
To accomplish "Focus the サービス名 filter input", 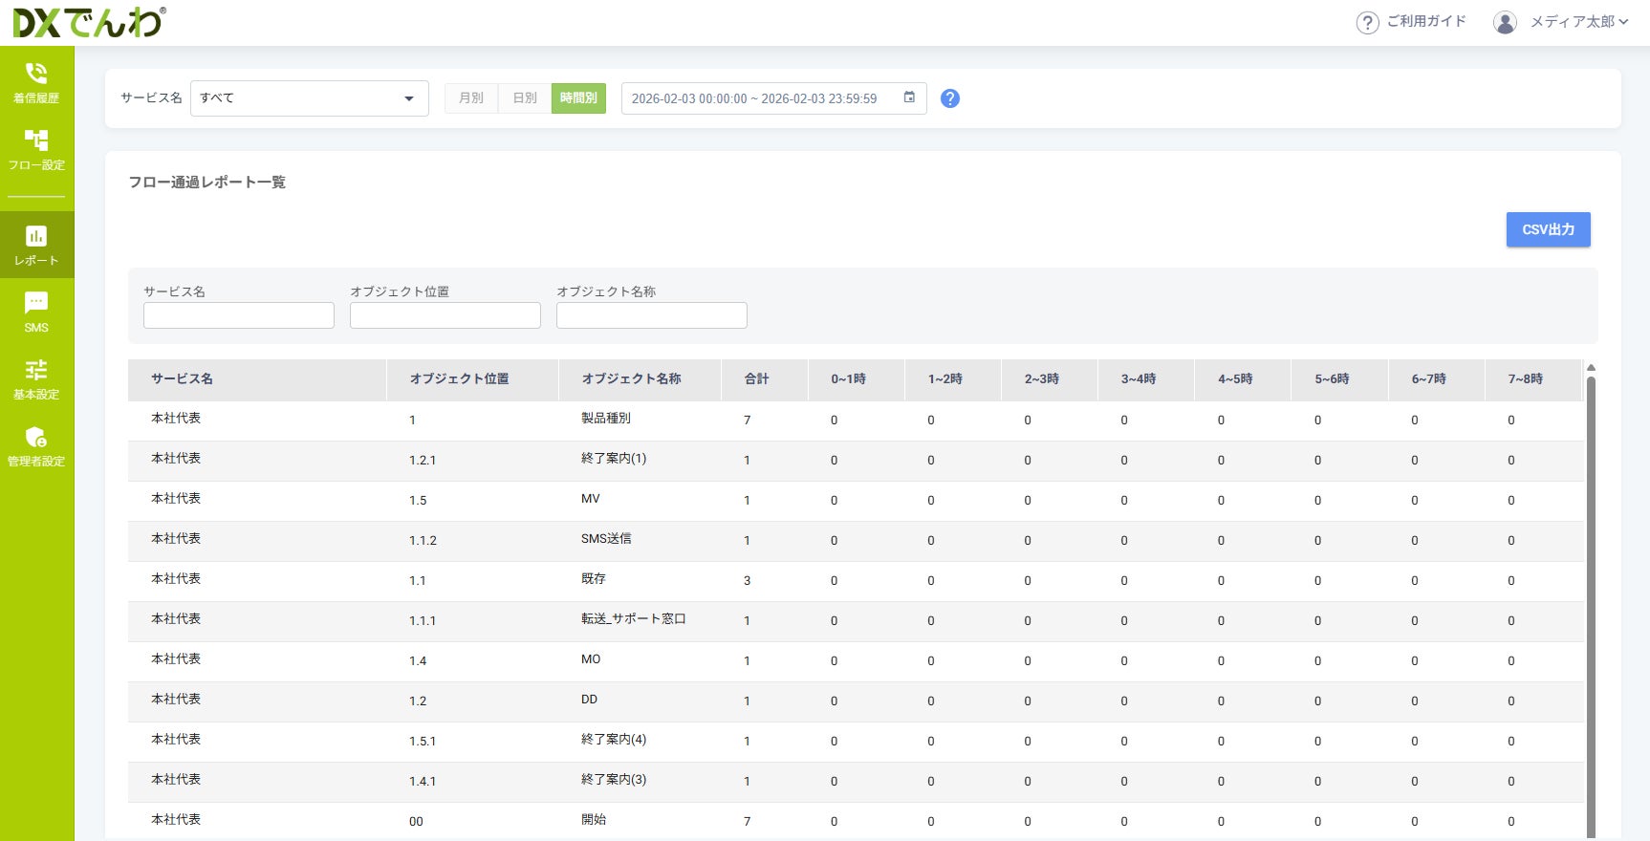I will coord(239,315).
